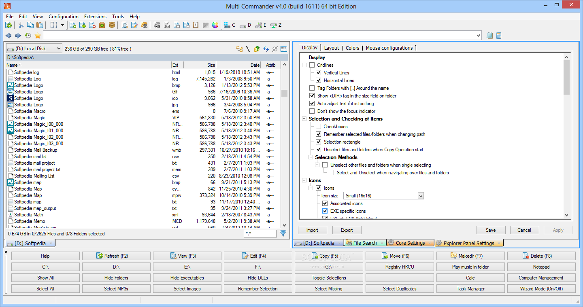
Task: Click the folder tree icon in left panel
Action: point(239,49)
